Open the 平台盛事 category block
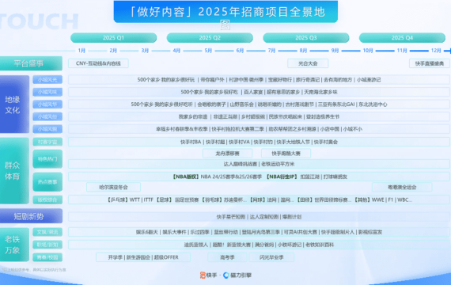451x285 pixels. (31, 63)
